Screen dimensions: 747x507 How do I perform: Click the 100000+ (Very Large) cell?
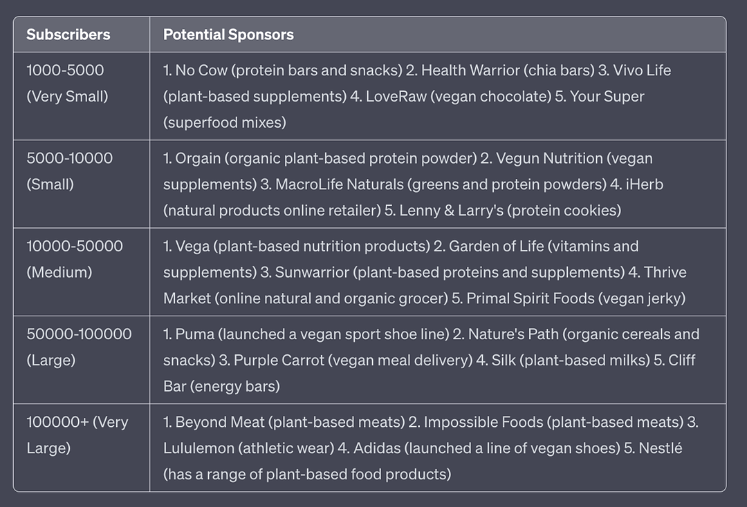click(x=77, y=434)
